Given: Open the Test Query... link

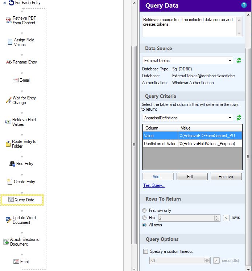Looking at the screenshot, I should pos(154,185).
